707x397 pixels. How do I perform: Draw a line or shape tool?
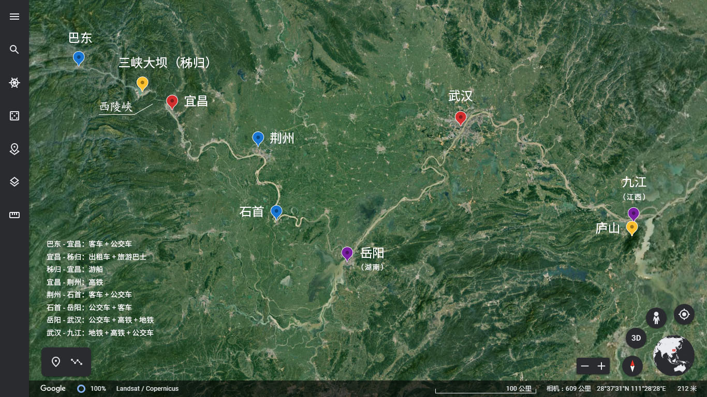click(x=77, y=362)
